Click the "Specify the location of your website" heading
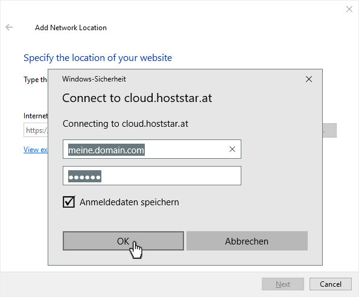This screenshot has width=359, height=297. 98,58
